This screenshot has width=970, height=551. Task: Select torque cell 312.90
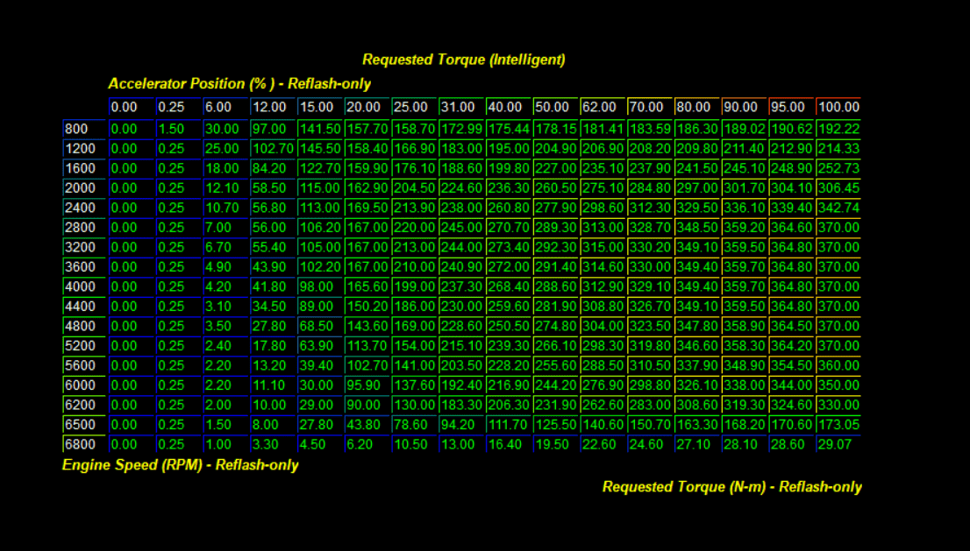pos(603,286)
